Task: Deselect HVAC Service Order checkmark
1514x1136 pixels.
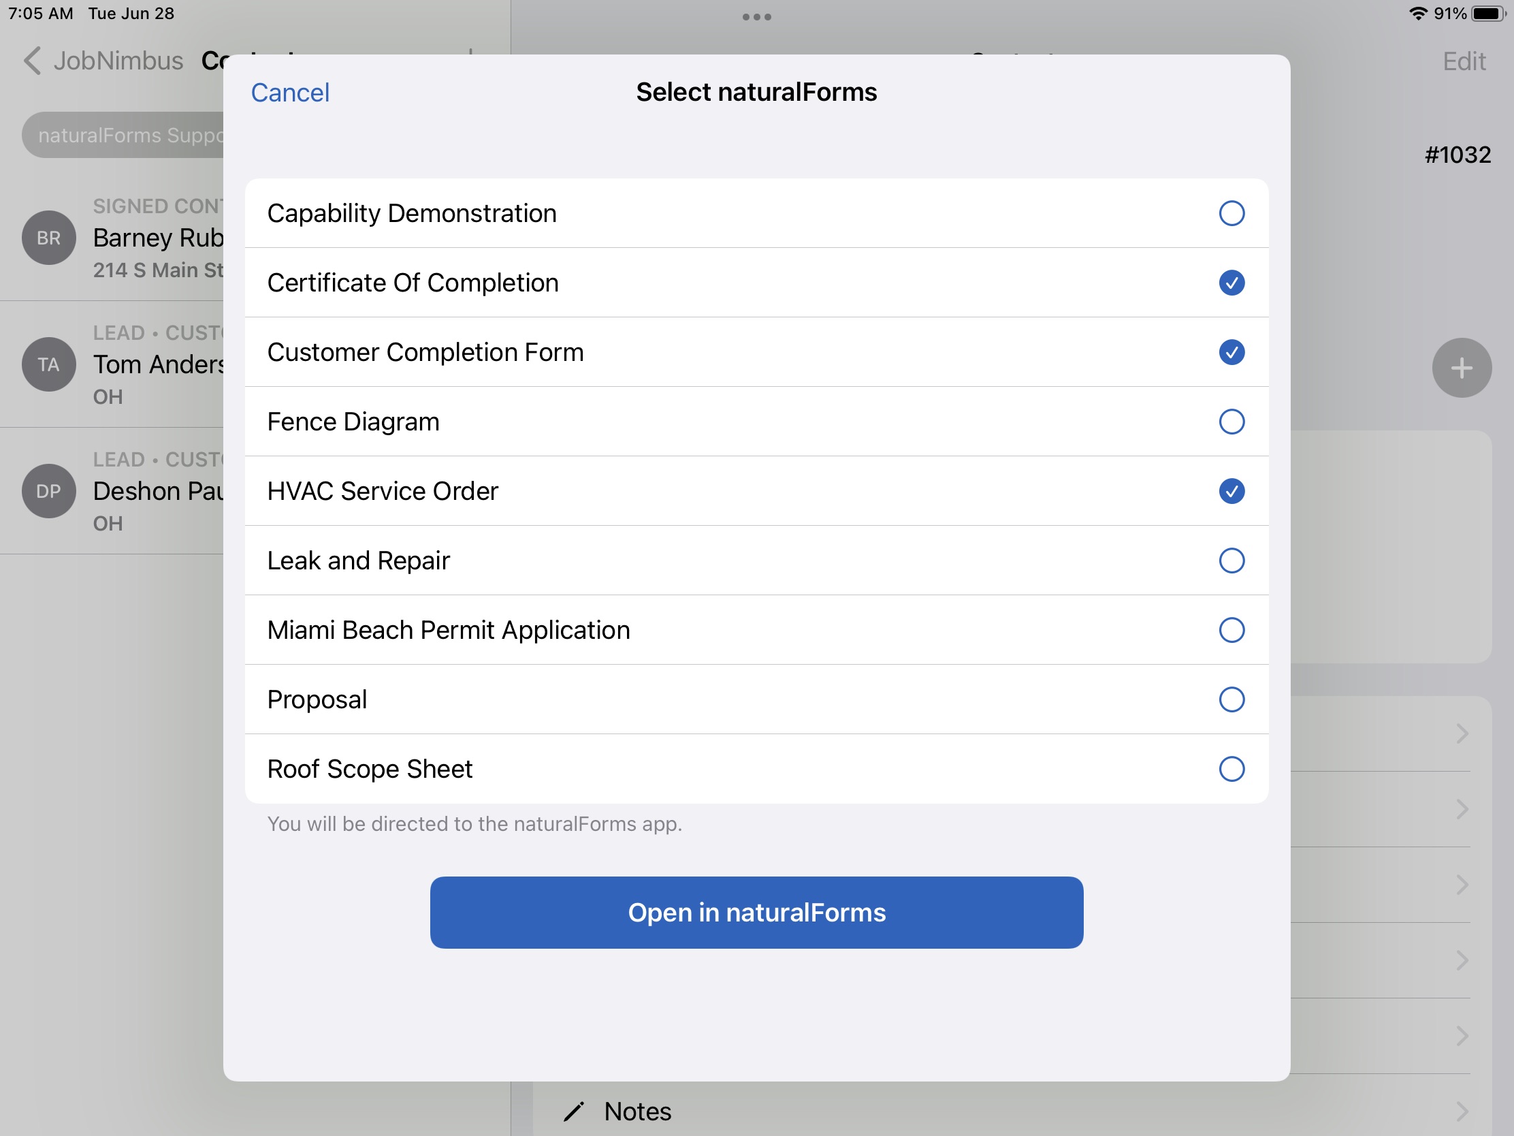Action: 1231,491
